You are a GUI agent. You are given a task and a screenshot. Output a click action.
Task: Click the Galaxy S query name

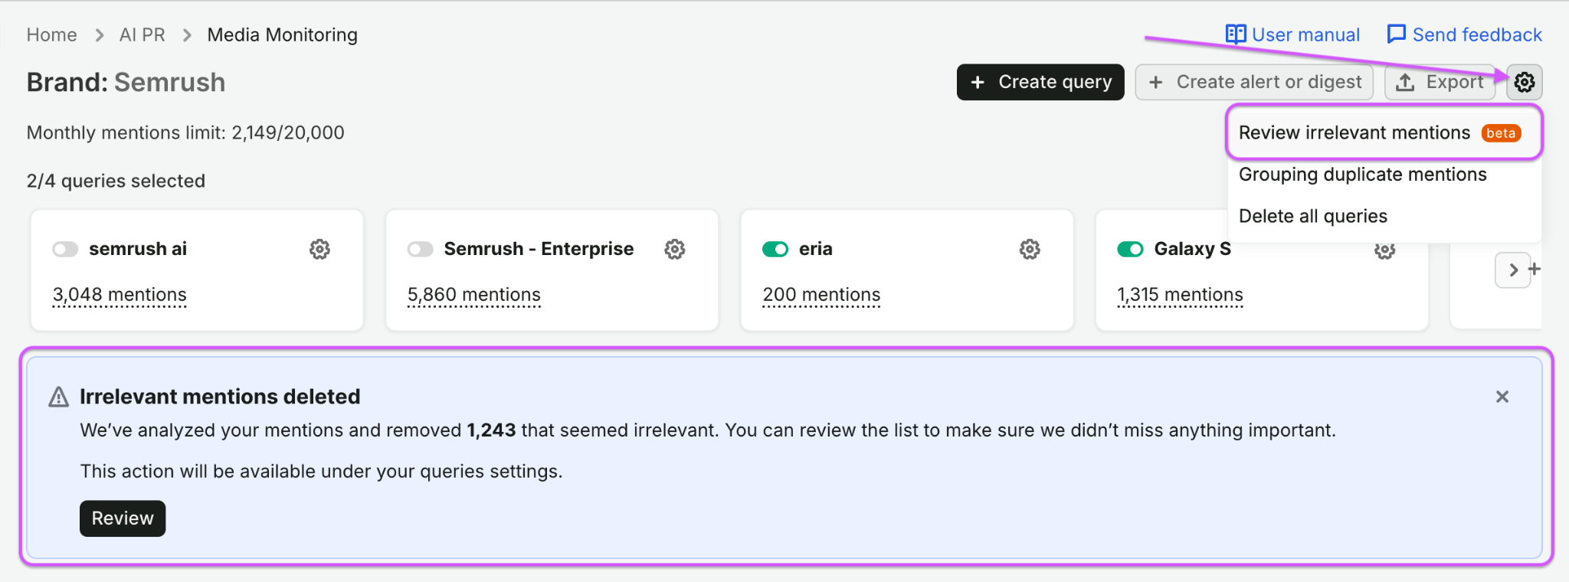(x=1192, y=249)
